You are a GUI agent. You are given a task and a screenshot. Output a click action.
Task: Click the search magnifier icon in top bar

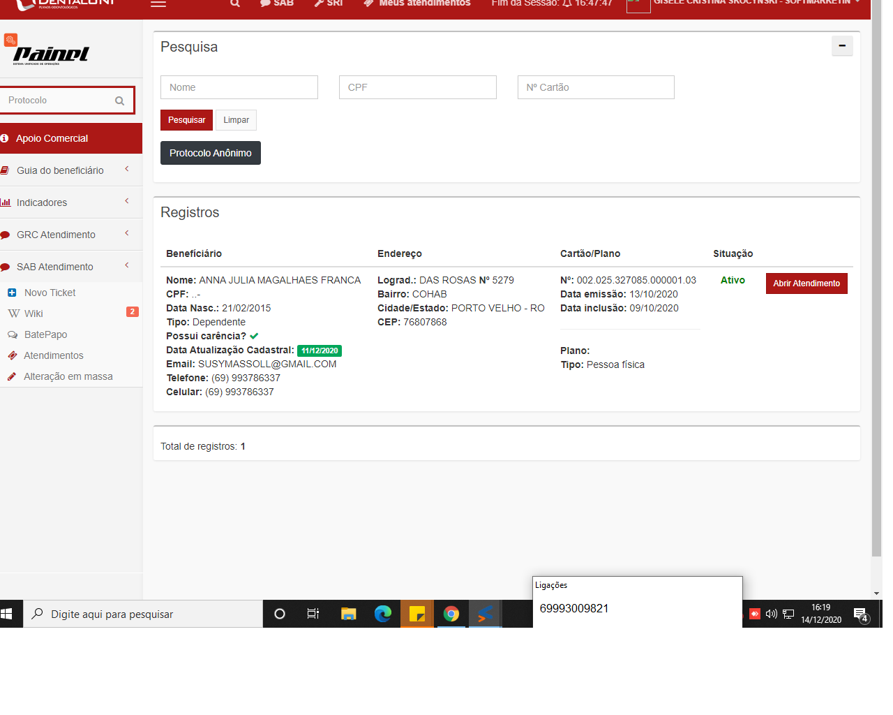(235, 3)
